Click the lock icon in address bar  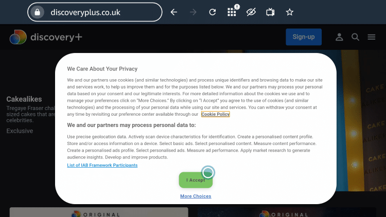(x=38, y=12)
